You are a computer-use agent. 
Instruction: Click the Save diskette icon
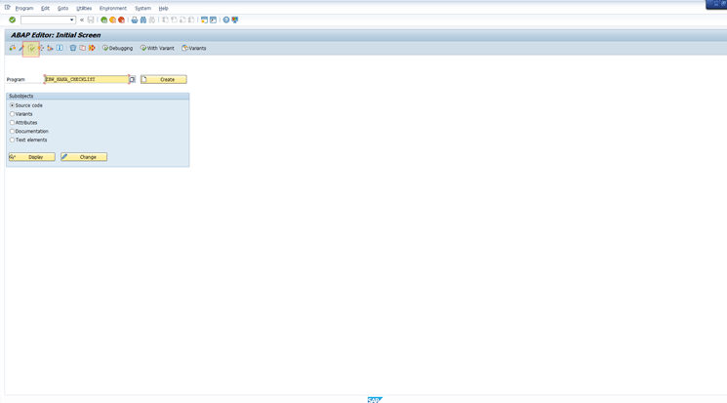pyautogui.click(x=91, y=20)
